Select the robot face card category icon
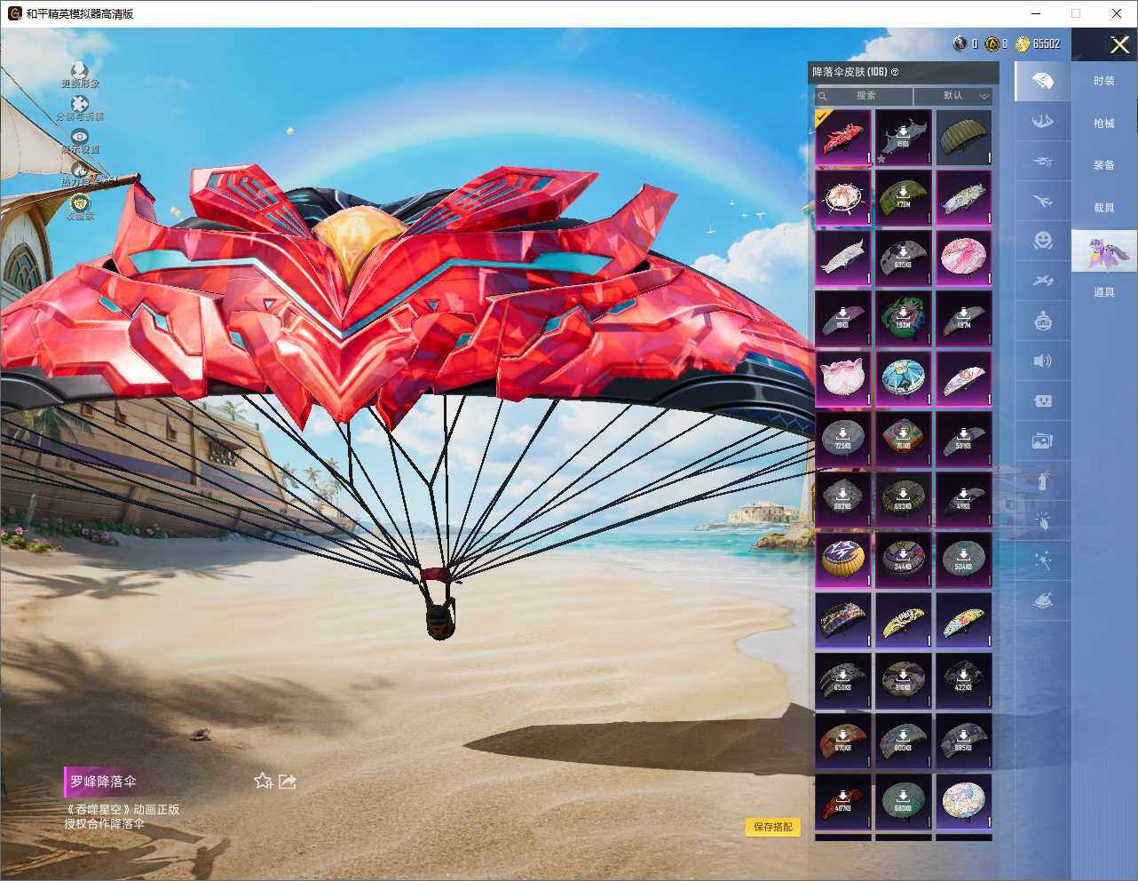Viewport: 1138px width, 881px height. (x=1042, y=401)
